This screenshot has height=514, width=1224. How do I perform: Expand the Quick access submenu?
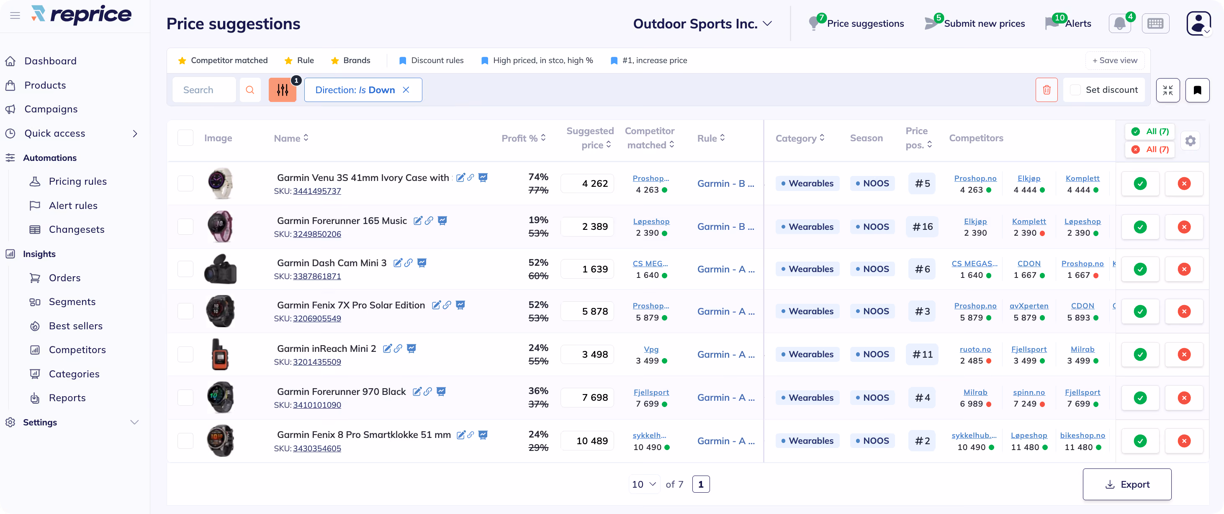pos(135,134)
